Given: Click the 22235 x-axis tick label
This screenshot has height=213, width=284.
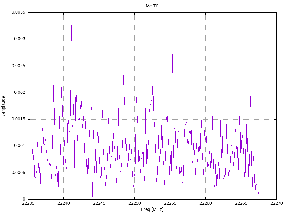Looking at the screenshot, I should 28,203.
